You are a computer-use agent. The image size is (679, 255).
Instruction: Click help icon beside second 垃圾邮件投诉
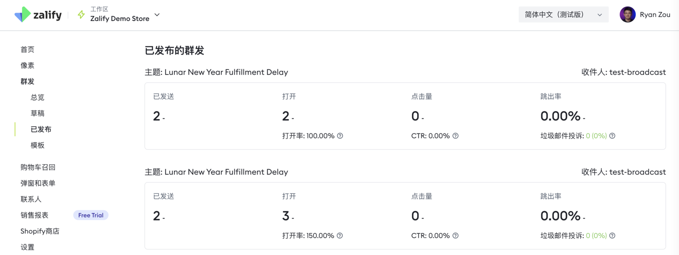612,236
